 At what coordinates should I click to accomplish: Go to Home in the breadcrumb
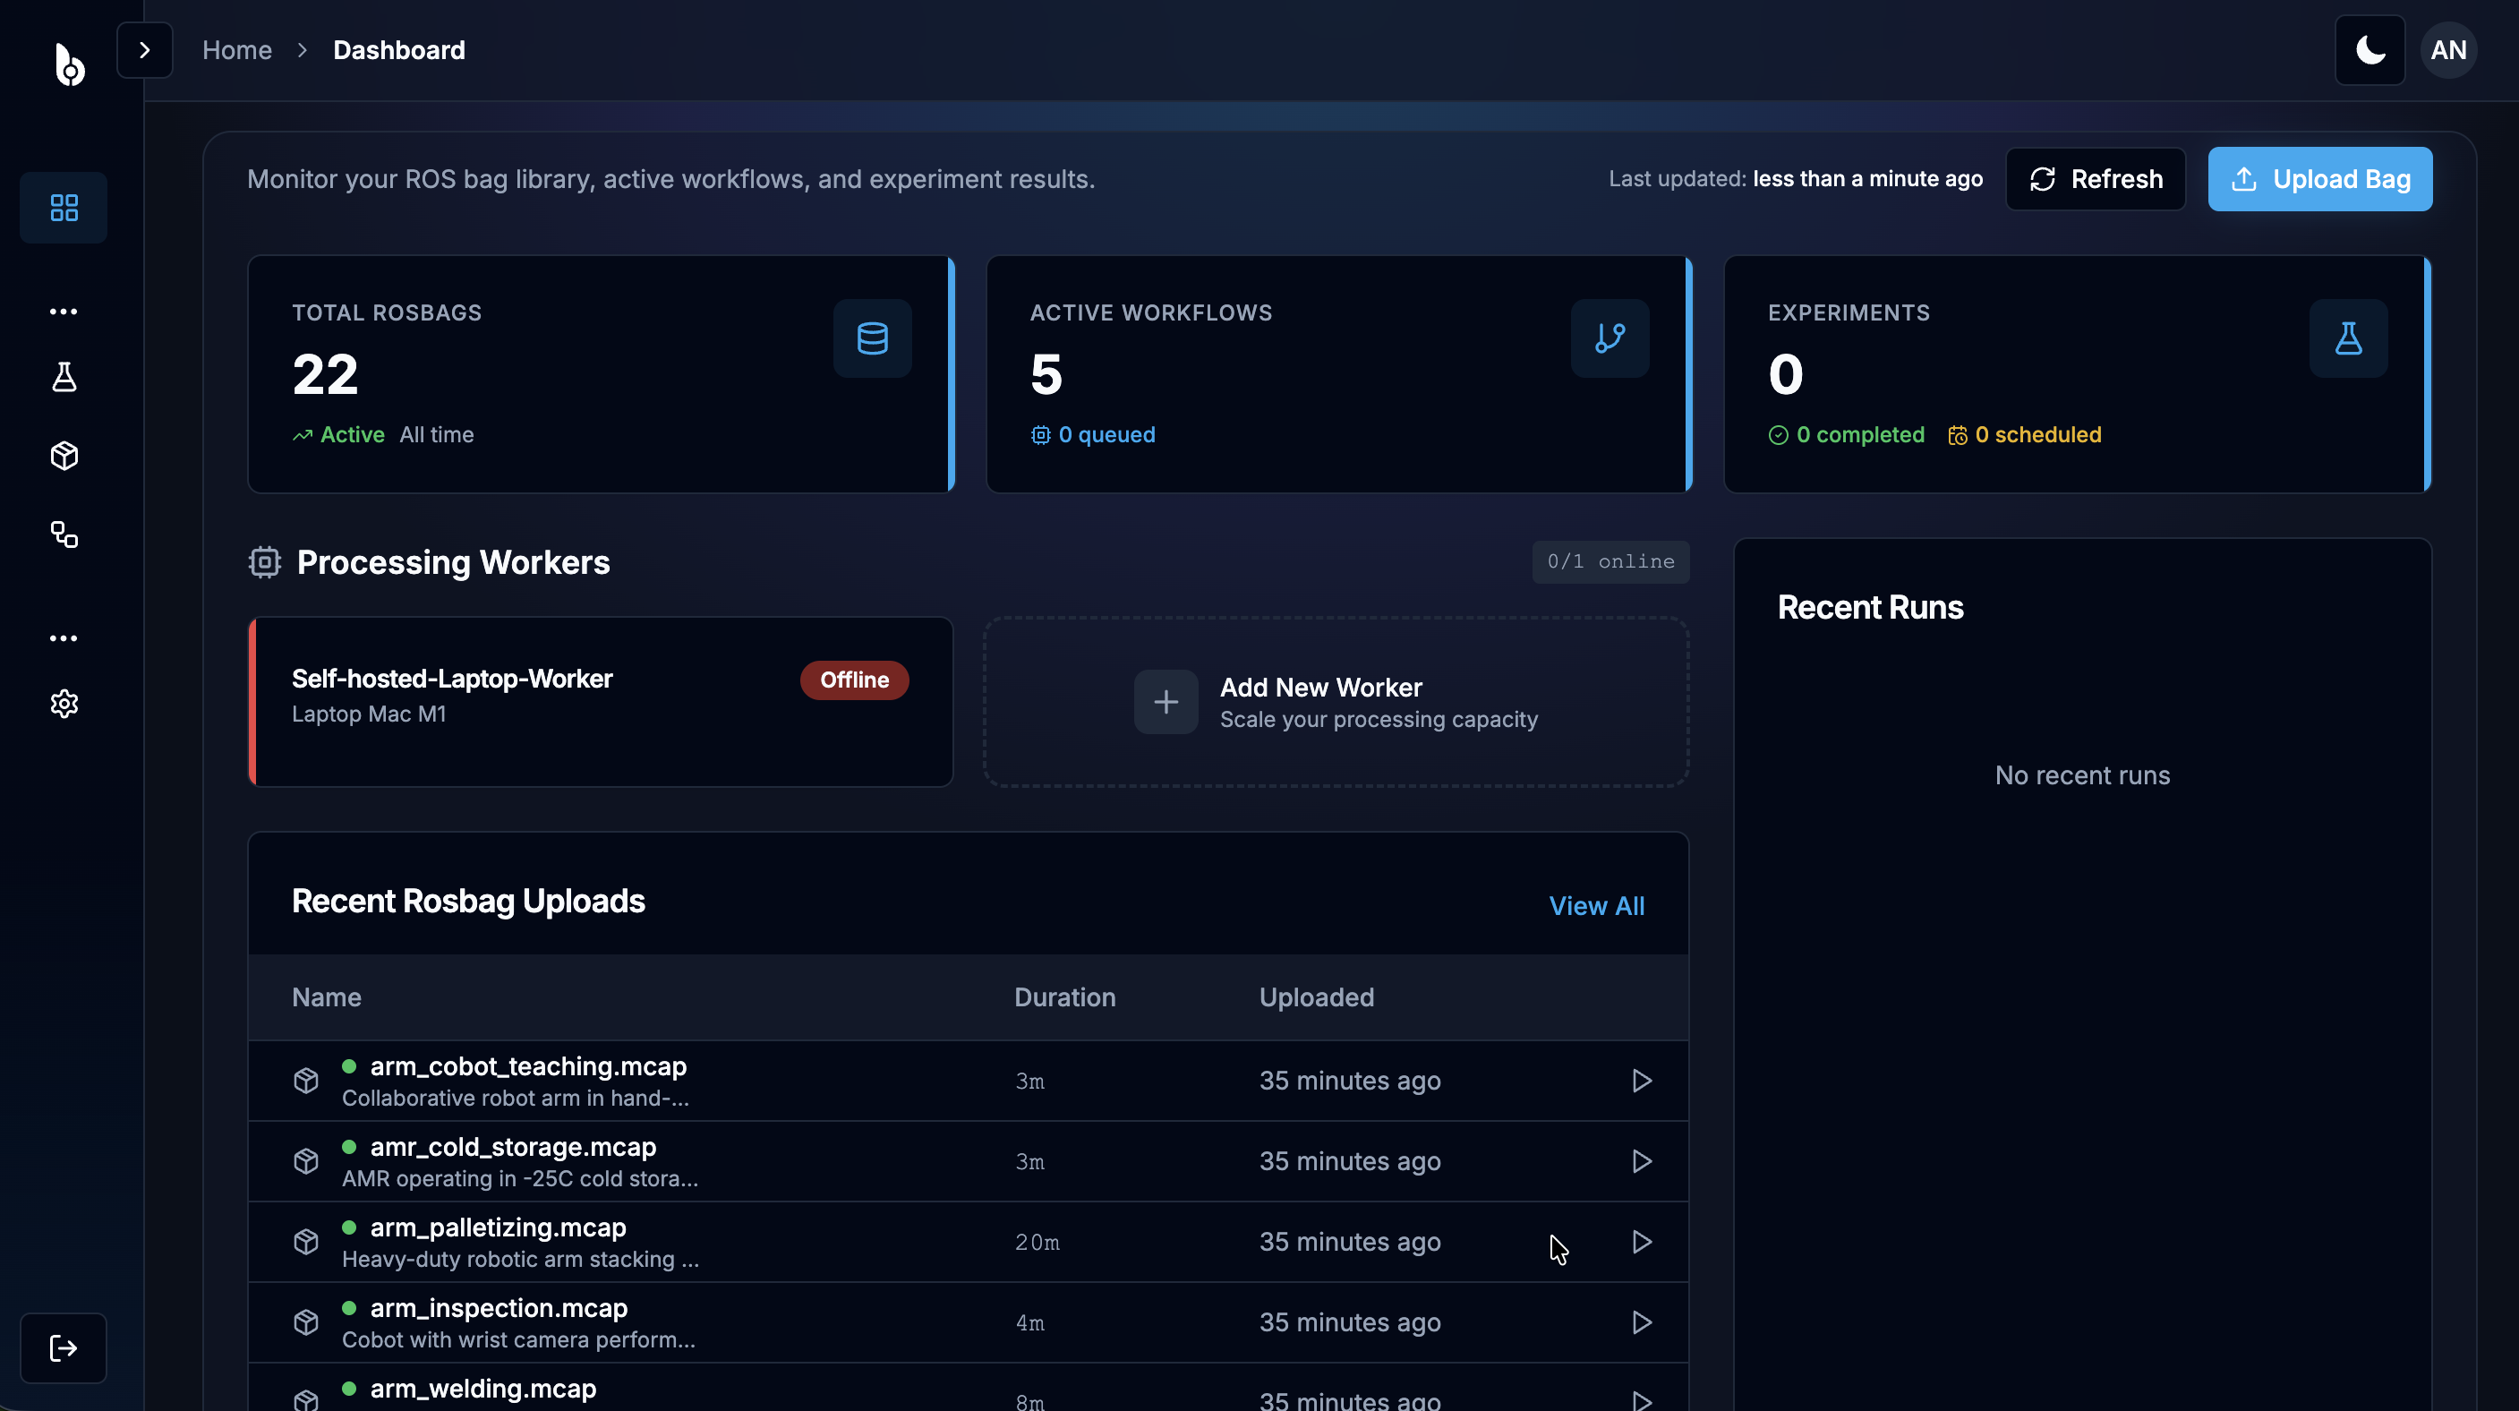236,50
